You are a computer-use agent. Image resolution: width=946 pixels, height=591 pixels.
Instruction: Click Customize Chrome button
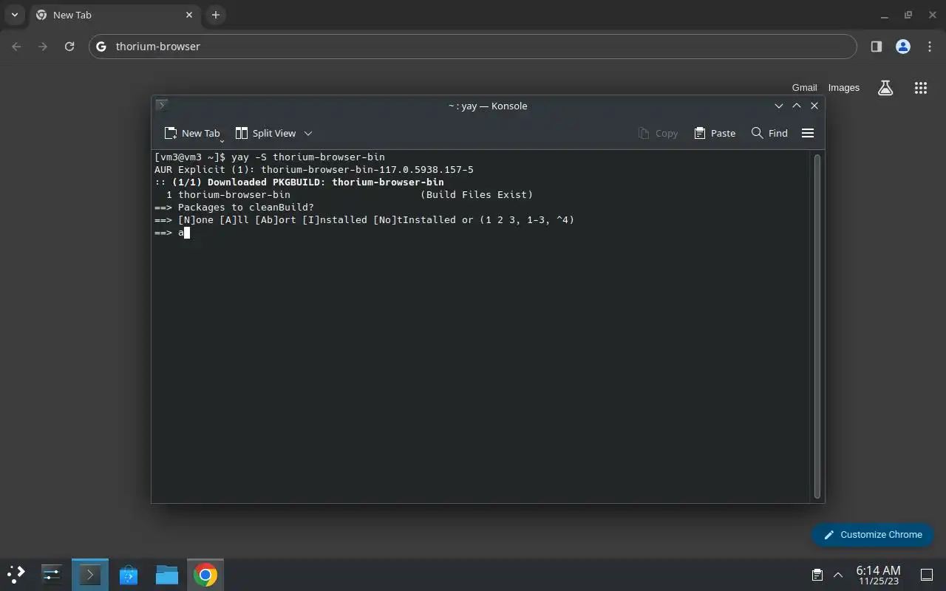coord(872,534)
